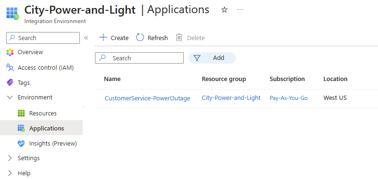The width and height of the screenshot is (378, 179).
Task: Open the Pay-As-You-Go subscription link
Action: (x=289, y=98)
